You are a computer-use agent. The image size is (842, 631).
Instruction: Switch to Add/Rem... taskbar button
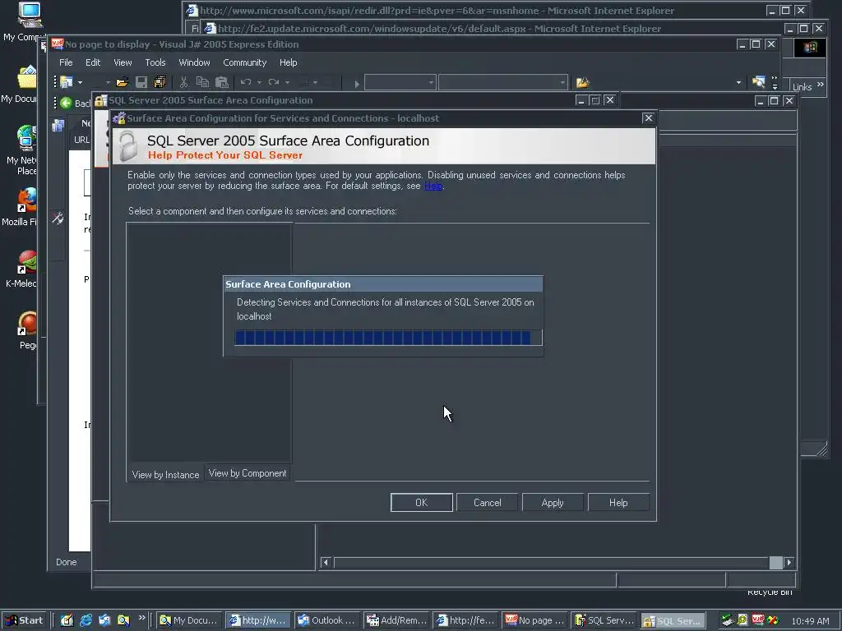coord(396,620)
